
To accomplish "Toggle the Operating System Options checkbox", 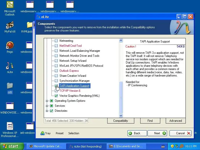I will 51,101.
